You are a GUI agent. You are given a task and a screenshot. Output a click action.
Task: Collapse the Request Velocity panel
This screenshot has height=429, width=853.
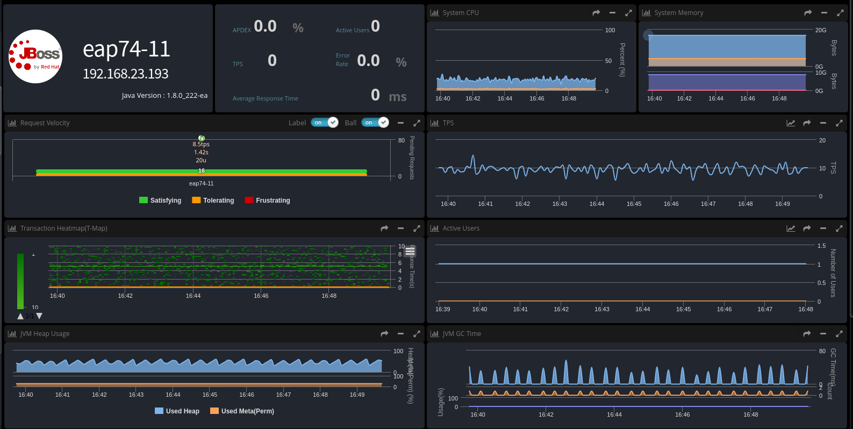click(x=400, y=123)
